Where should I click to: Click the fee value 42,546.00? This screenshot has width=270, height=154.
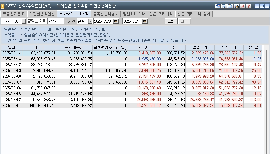tap(176, 59)
